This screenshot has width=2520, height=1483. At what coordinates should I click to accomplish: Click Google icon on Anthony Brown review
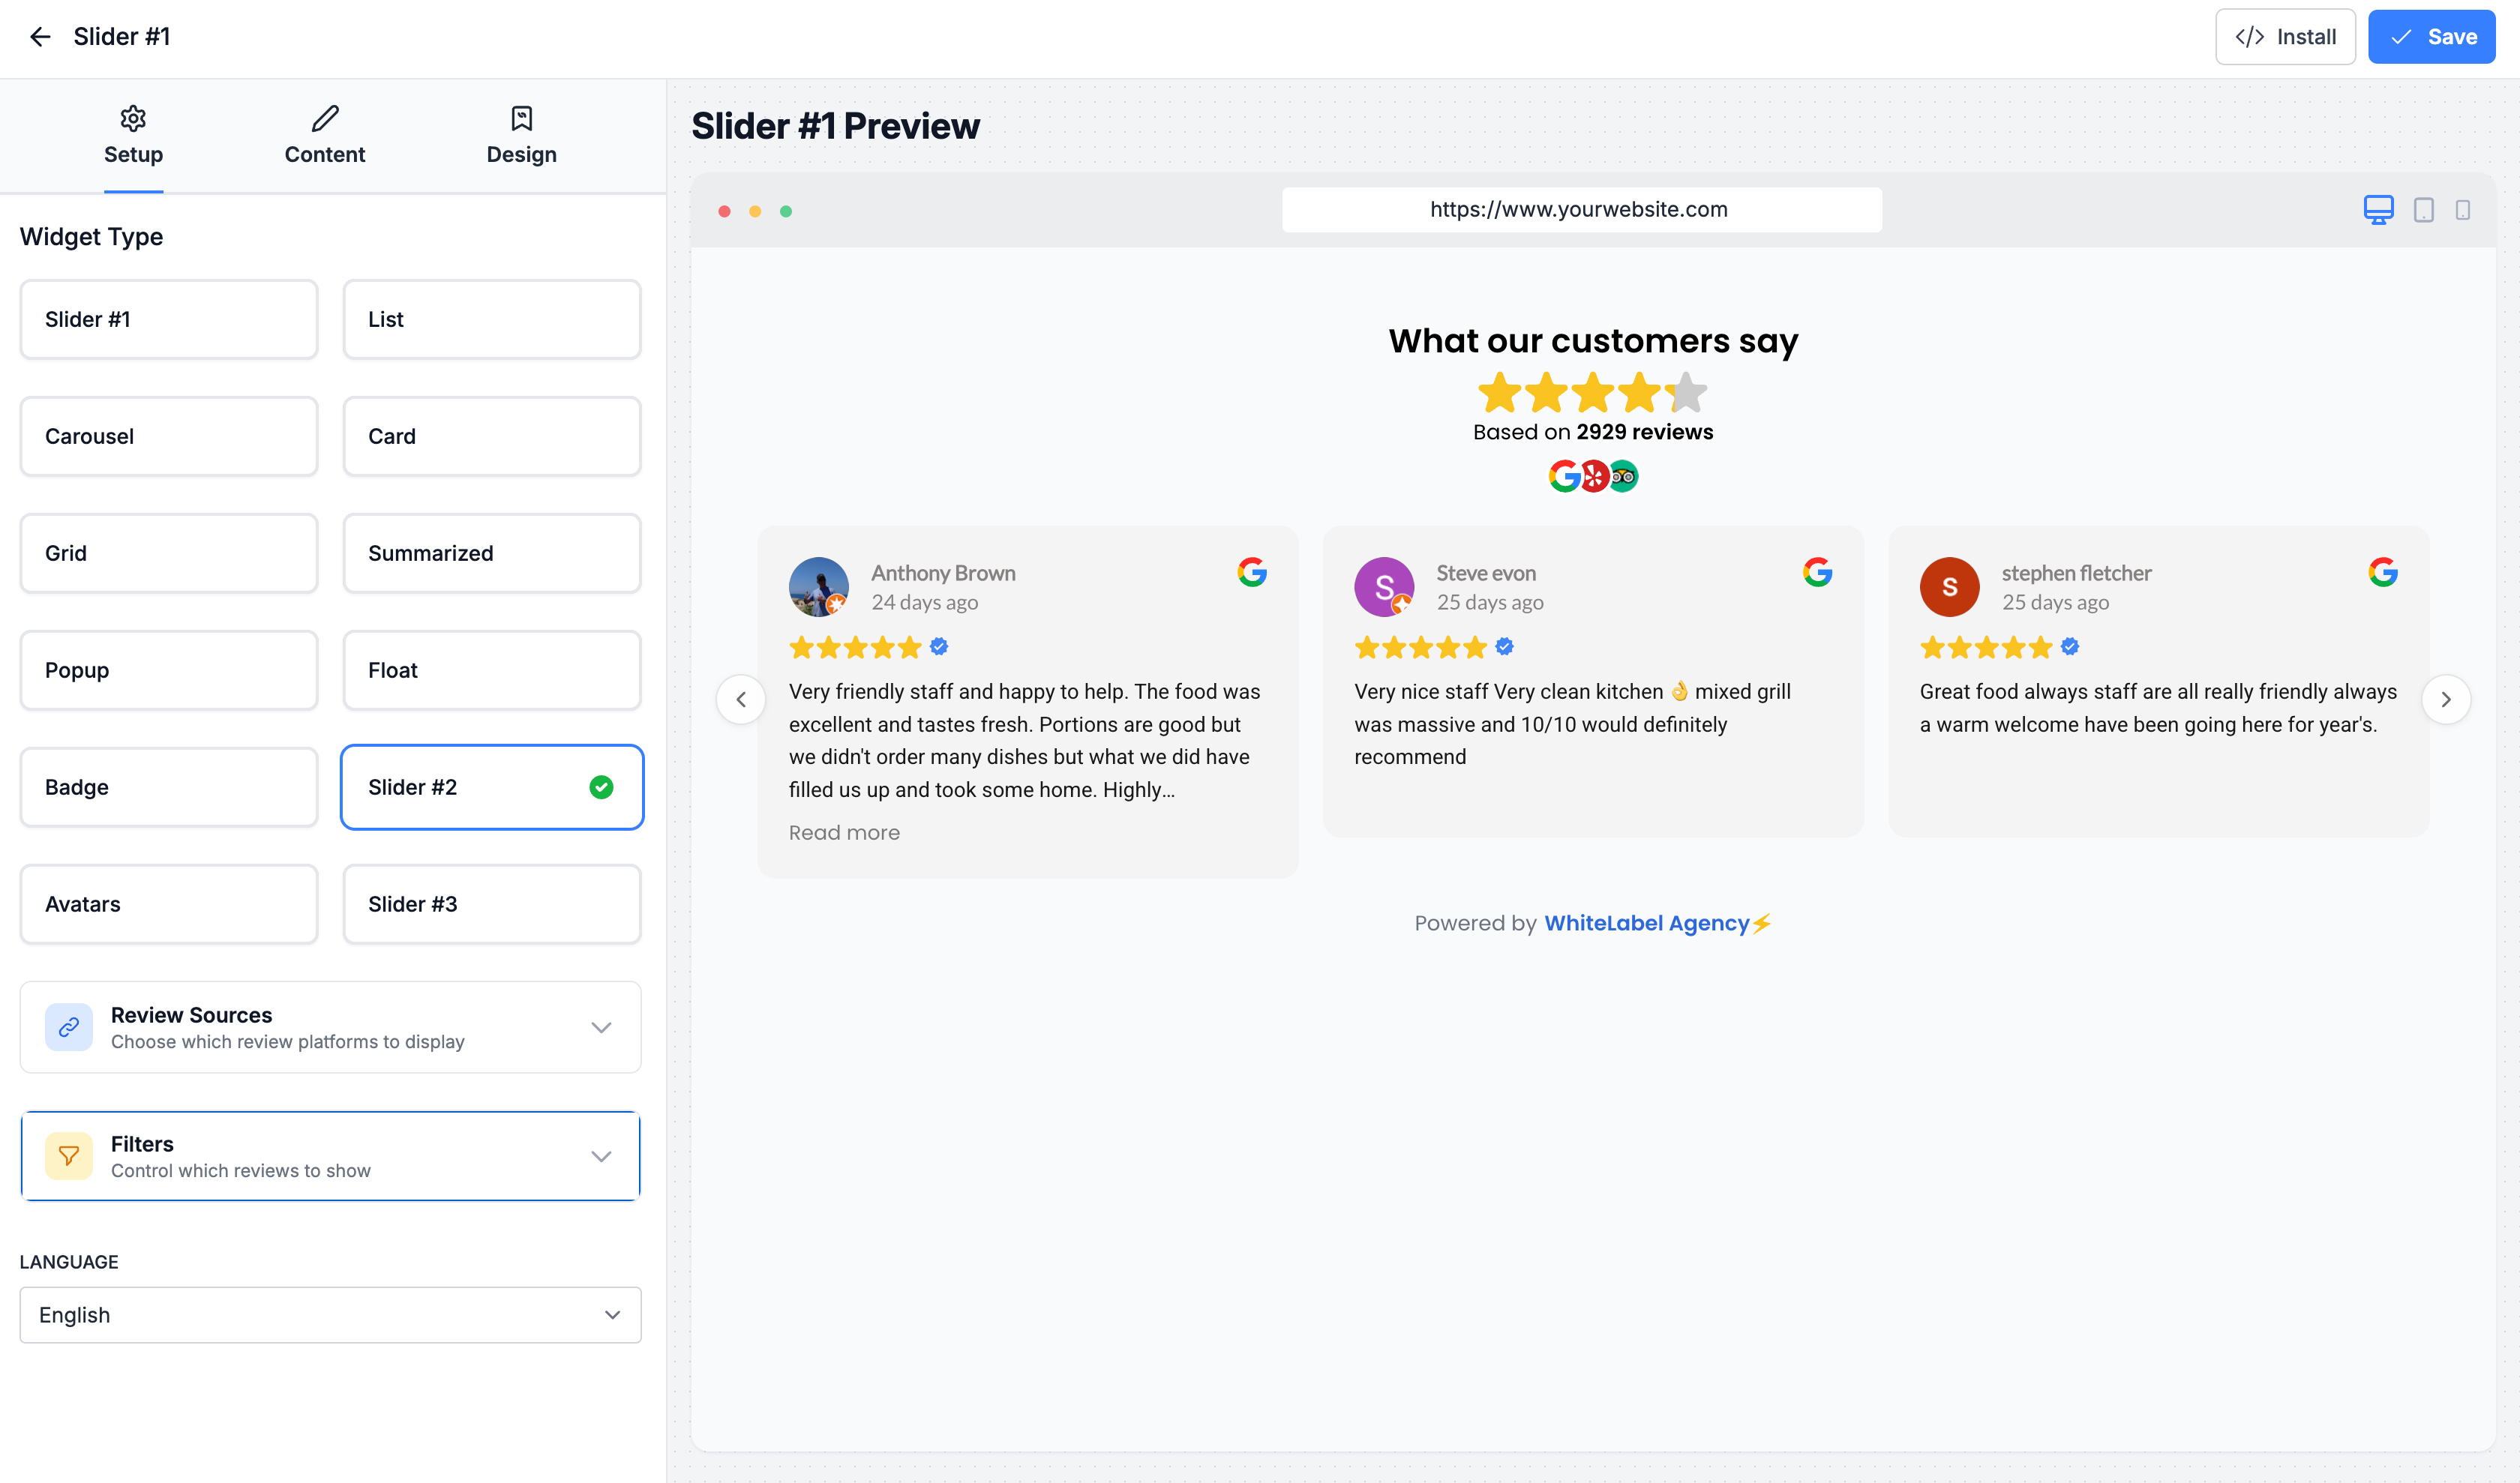(1251, 573)
